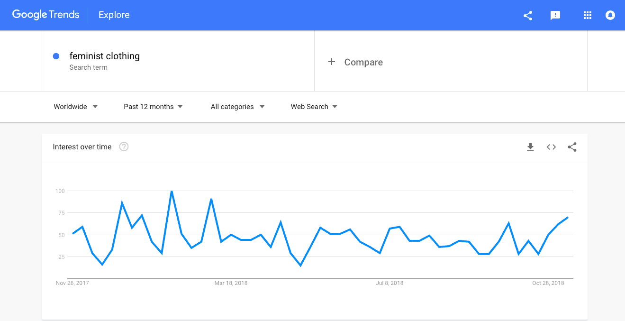Expand the All categories dropdown
The image size is (625, 321).
237,107
